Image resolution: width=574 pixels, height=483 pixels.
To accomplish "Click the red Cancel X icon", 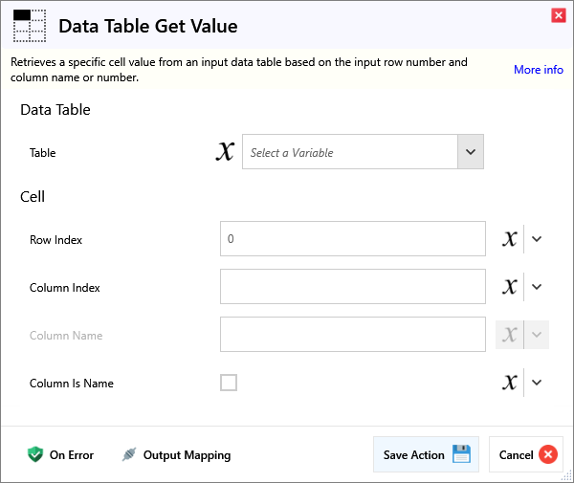I will click(x=548, y=455).
